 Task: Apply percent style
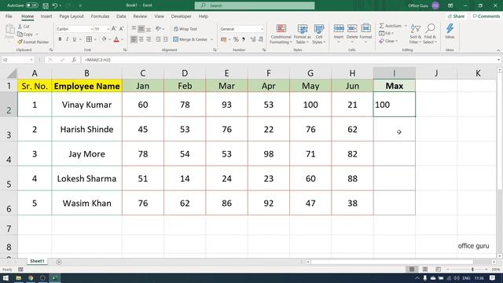236,39
